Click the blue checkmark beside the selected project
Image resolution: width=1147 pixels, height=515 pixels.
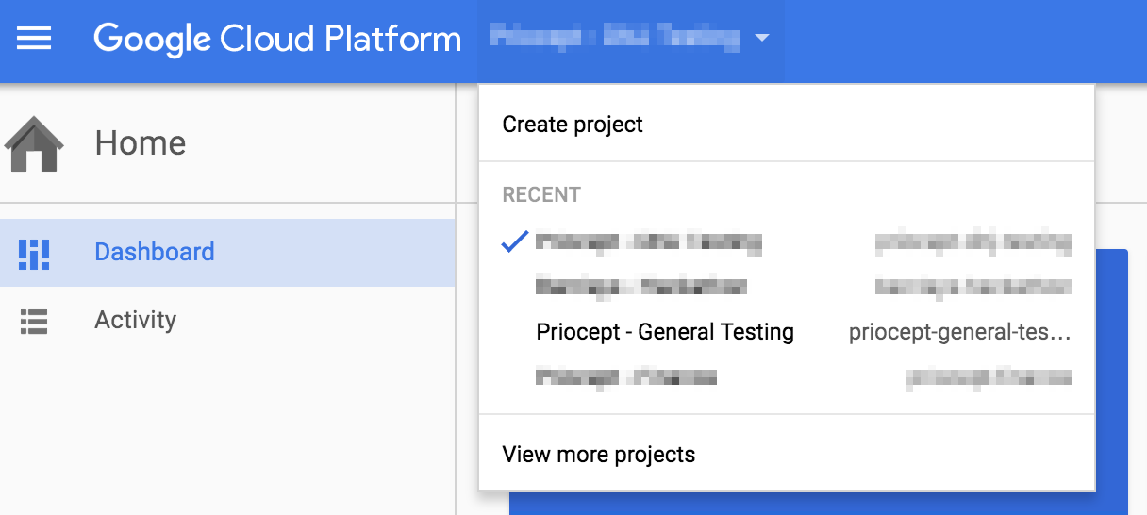tap(514, 242)
